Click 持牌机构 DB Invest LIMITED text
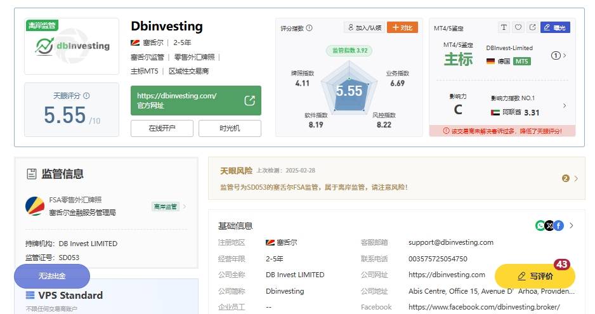The height and width of the screenshot is (314, 595). pyautogui.click(x=71, y=244)
